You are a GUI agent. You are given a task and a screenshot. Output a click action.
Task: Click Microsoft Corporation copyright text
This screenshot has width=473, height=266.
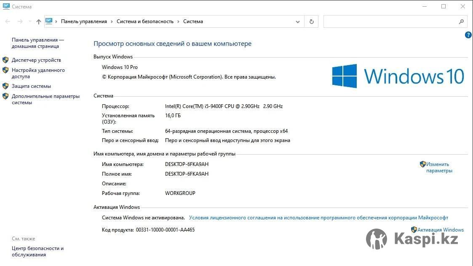click(x=189, y=77)
